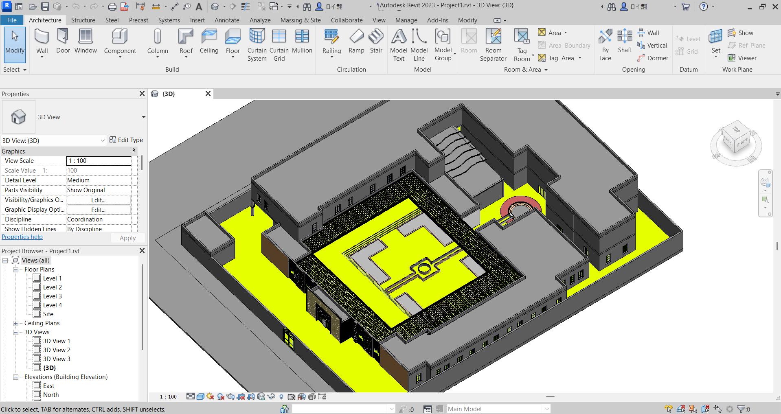This screenshot has height=414, width=781.
Task: Switch to the Annotate ribbon tab
Action: click(x=227, y=20)
